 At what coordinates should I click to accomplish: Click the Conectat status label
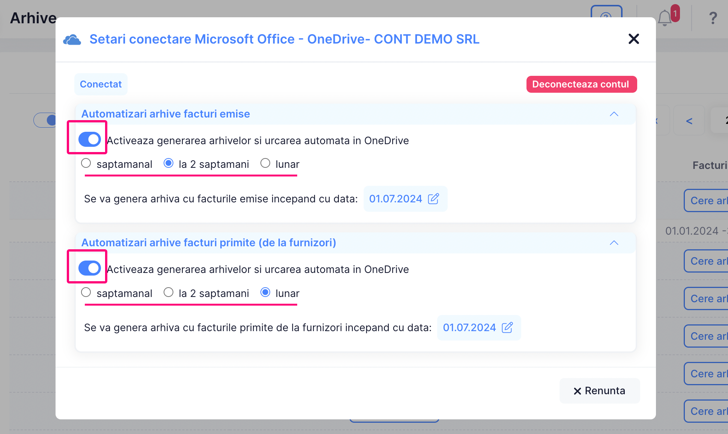click(101, 84)
